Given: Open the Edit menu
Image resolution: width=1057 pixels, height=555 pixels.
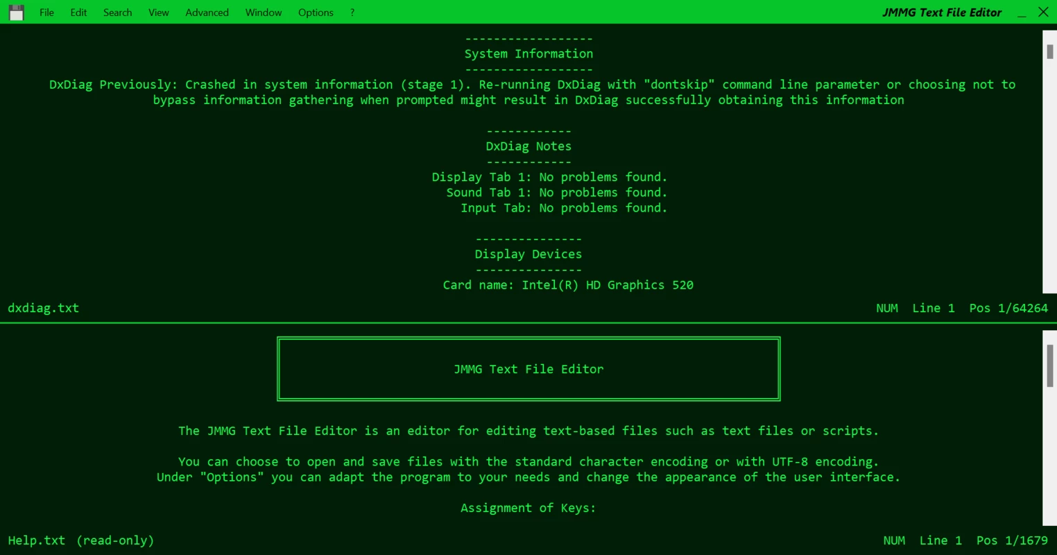Looking at the screenshot, I should click(78, 12).
